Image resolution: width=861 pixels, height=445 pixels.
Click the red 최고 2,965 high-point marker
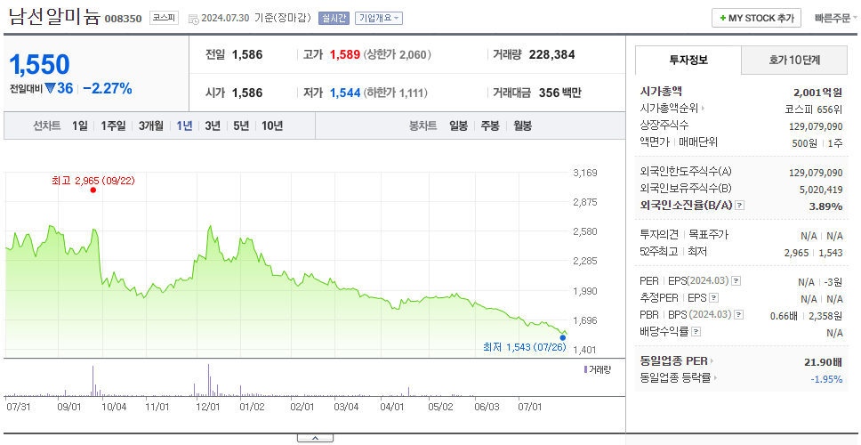pos(93,190)
